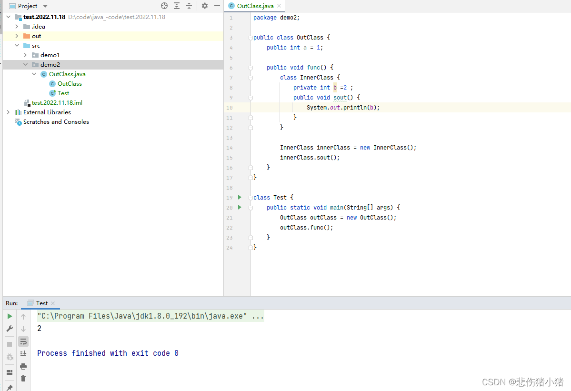
Task: Expand External Libraries node
Action: (x=9, y=112)
